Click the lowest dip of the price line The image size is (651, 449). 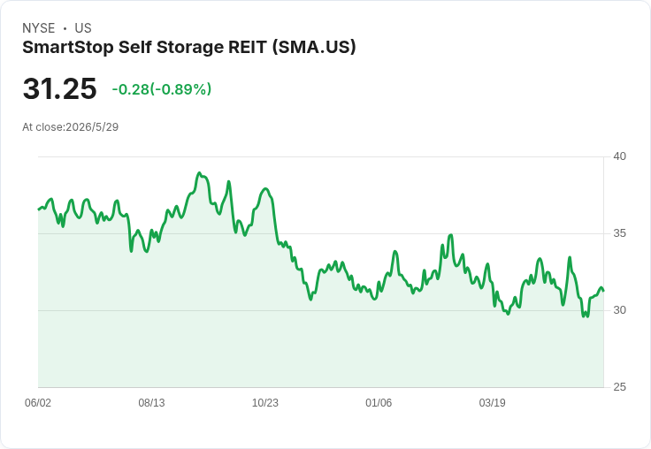click(583, 316)
